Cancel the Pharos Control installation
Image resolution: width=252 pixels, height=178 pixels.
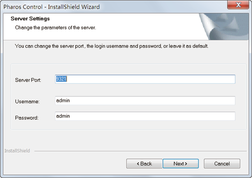222,164
